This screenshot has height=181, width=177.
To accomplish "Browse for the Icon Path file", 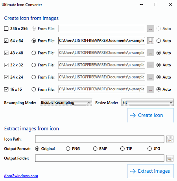I will coord(170,139).
